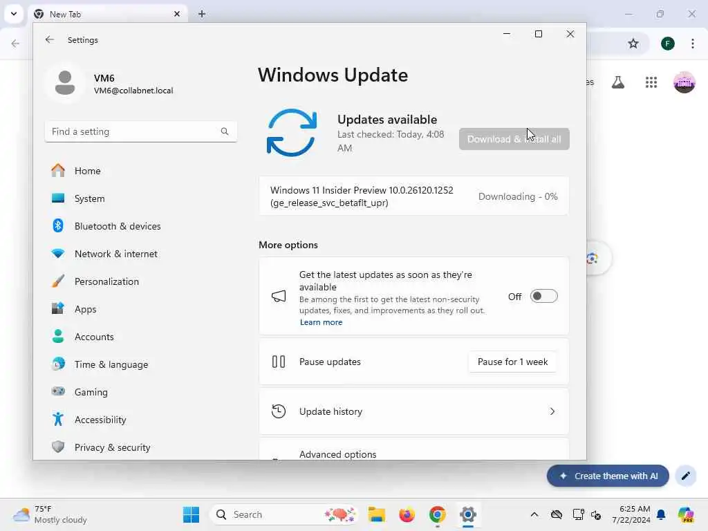Click Google account avatar in Chrome page

pos(684,82)
